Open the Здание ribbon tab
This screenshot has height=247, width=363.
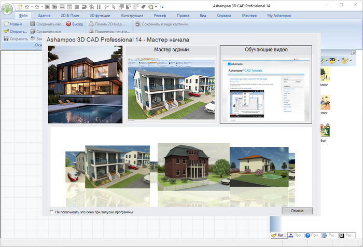point(44,16)
